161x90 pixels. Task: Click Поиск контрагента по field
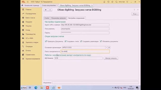click(85, 51)
